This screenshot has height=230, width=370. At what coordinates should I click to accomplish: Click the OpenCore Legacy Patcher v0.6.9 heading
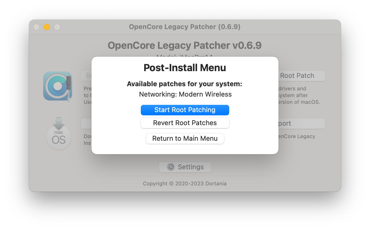(x=184, y=45)
